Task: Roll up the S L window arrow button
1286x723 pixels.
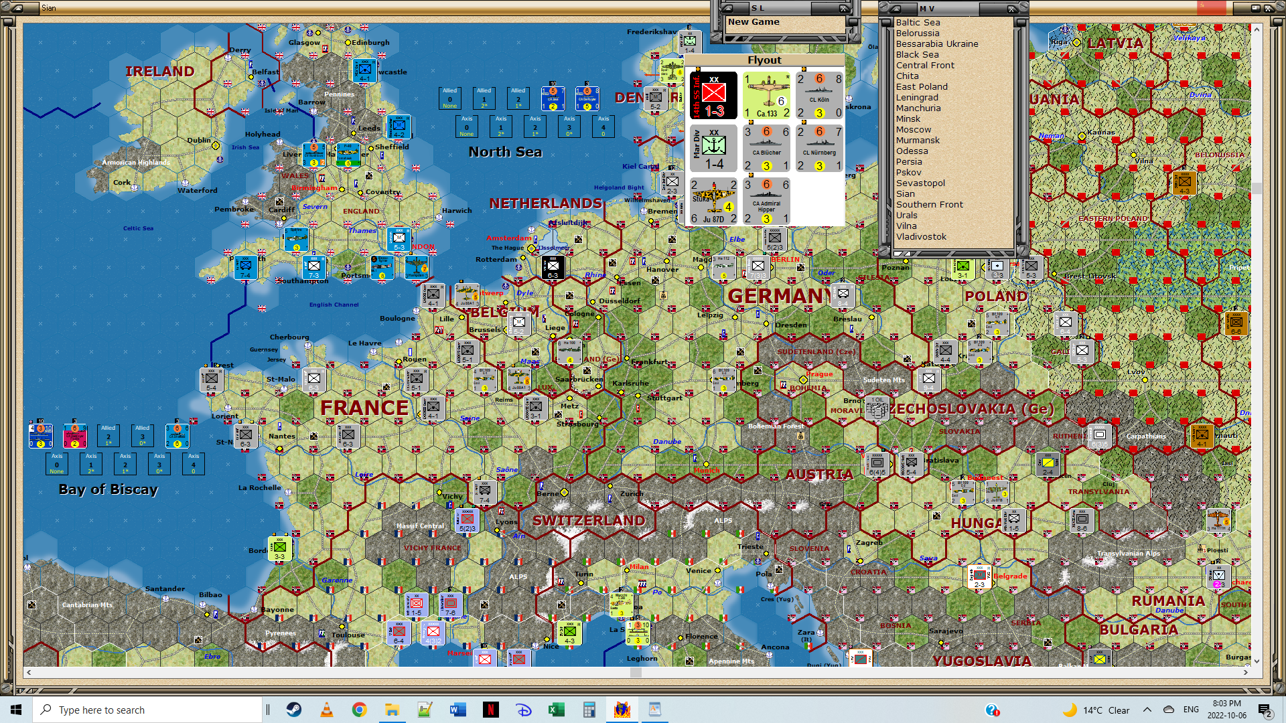Action: pos(727,8)
